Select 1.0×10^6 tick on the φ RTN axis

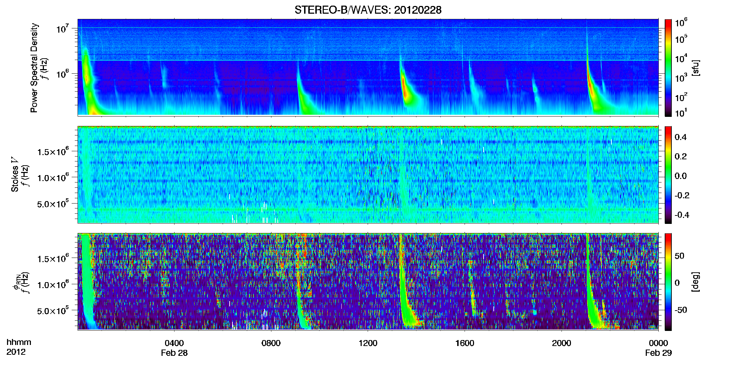[53, 285]
